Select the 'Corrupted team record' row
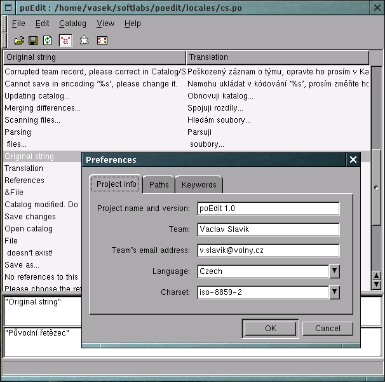The height and width of the screenshot is (382, 385). point(187,72)
